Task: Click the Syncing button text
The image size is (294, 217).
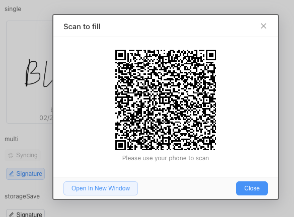Action: click(x=27, y=155)
